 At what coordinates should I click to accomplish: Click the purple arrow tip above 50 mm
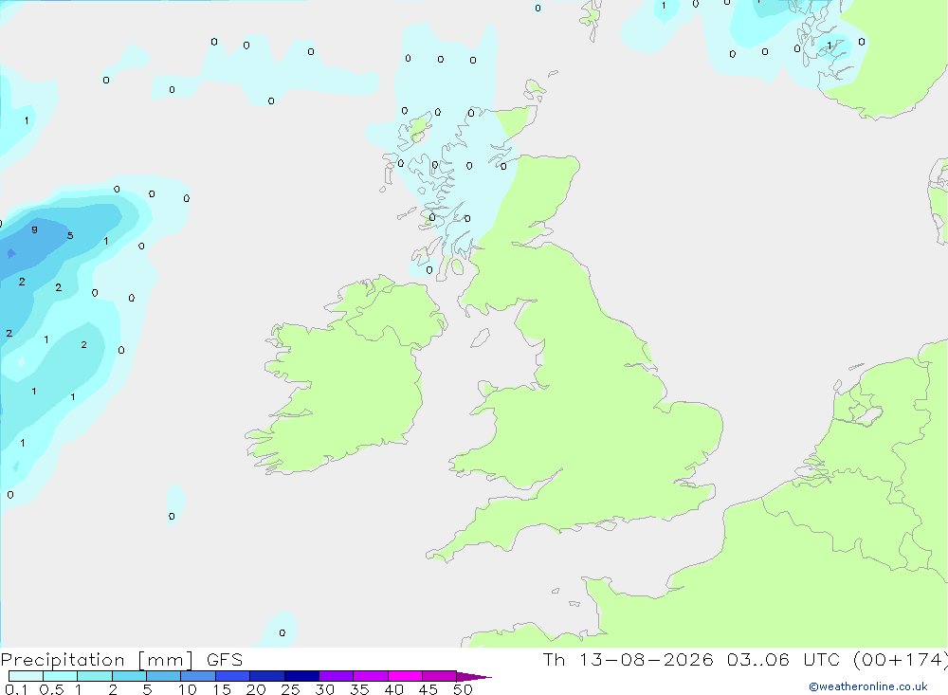[473, 677]
